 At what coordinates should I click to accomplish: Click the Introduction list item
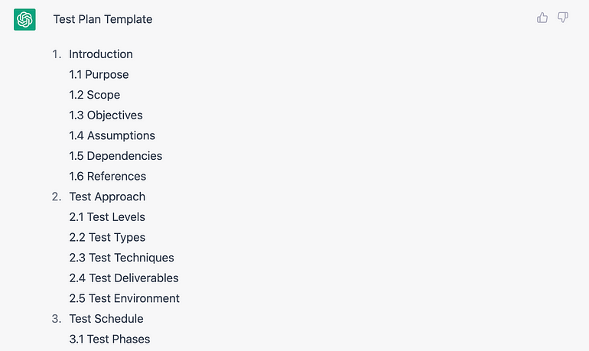(101, 54)
